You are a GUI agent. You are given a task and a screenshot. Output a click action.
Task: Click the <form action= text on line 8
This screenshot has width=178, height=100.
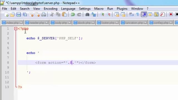pos(50,62)
